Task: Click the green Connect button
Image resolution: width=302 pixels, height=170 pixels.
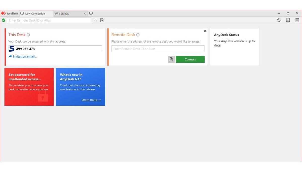Action: tap(190, 59)
